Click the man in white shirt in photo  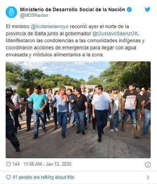point(102,113)
